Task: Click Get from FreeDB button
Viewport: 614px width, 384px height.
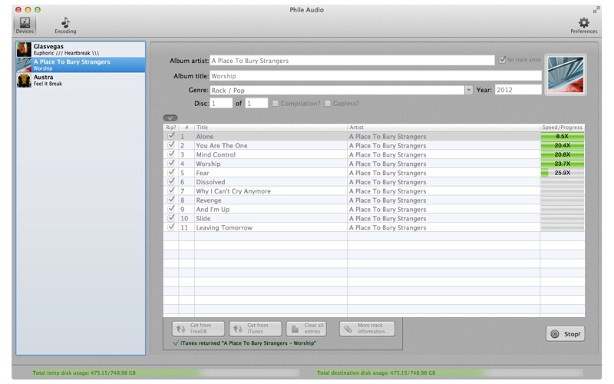Action: pyautogui.click(x=198, y=329)
